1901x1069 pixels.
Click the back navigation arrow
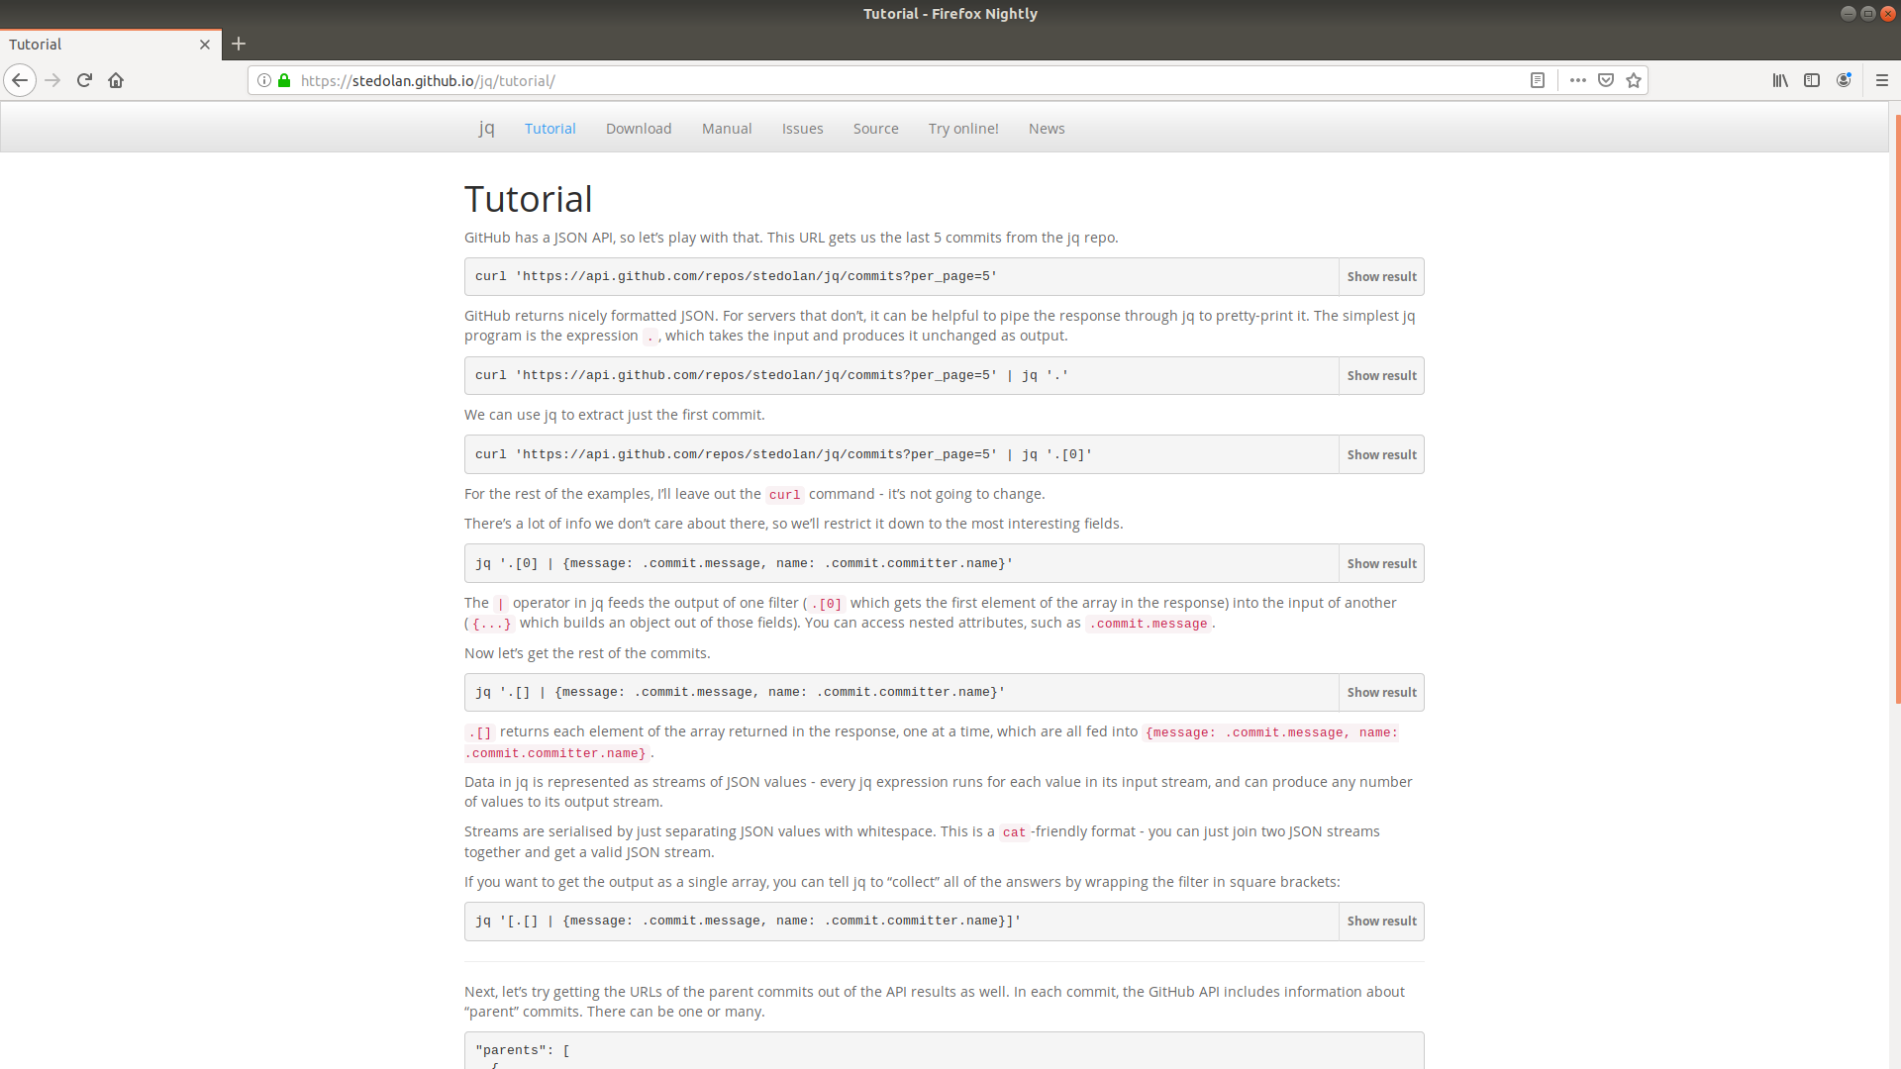coord(20,80)
